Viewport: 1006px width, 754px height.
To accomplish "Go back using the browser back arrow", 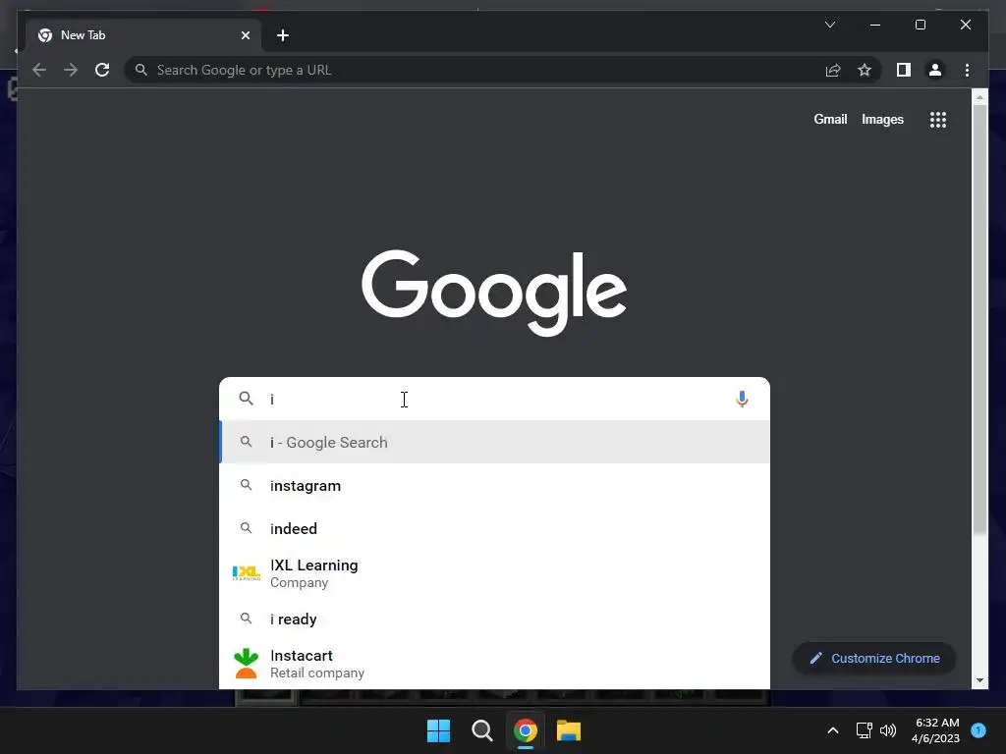I will tap(39, 70).
